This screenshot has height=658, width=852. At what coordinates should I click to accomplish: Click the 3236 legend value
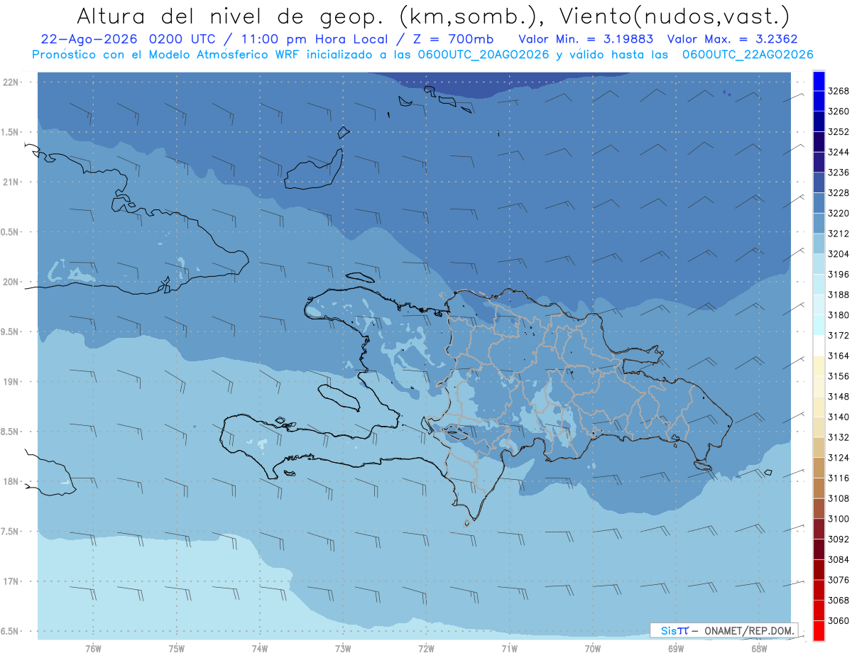tap(839, 172)
